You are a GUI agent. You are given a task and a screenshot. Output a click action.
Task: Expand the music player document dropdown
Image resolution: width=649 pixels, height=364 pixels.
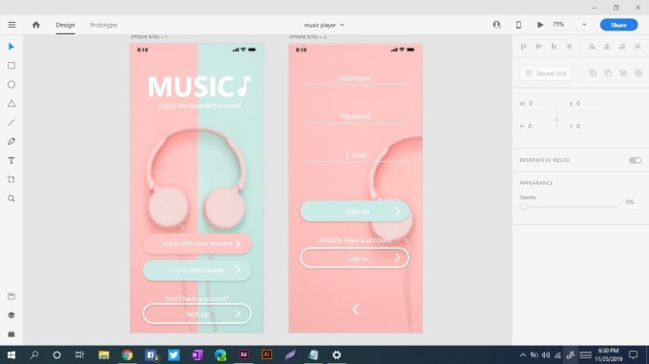pyautogui.click(x=342, y=25)
